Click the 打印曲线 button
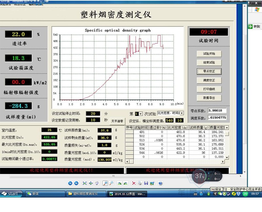 (x=209, y=89)
